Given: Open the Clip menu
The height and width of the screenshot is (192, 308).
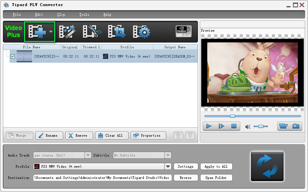Looking at the screenshot, I should point(61,15).
